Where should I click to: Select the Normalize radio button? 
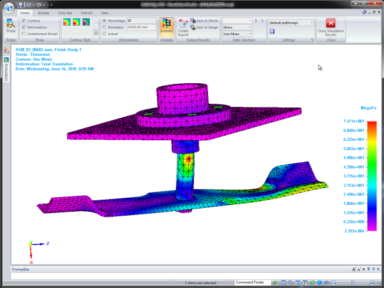pos(105,28)
